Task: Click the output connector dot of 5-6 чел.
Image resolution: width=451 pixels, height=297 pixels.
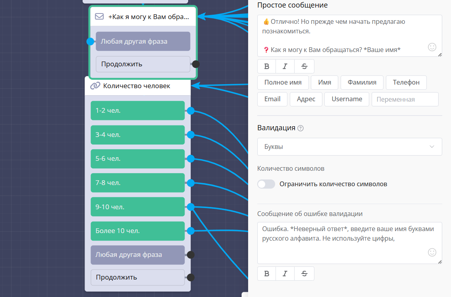Action: 191,159
